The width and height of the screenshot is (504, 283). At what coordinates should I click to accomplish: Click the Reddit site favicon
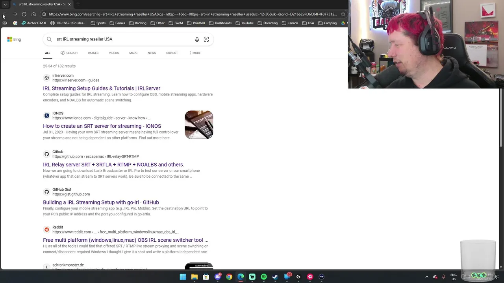pyautogui.click(x=46, y=230)
